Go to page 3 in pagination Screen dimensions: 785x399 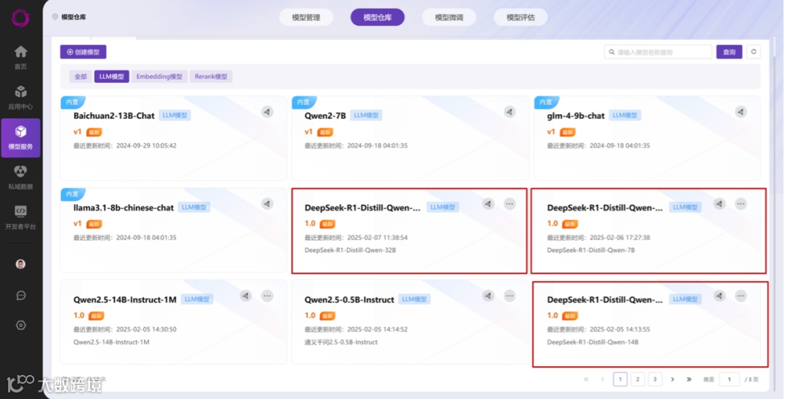coord(655,379)
